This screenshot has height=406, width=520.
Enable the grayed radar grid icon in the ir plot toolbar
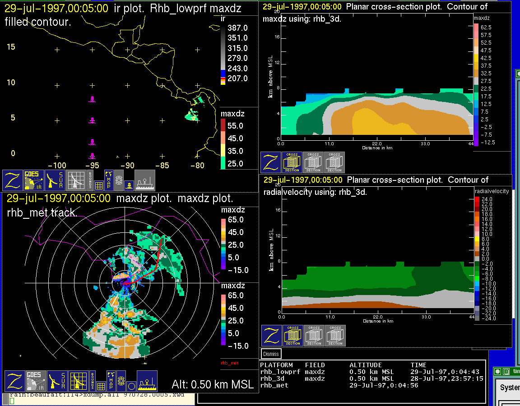point(76,180)
